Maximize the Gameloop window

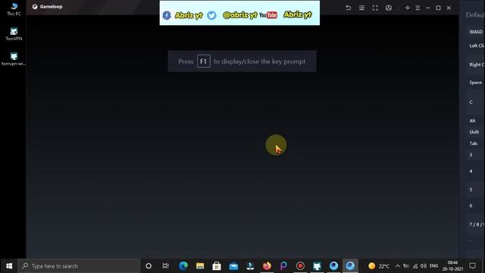[x=438, y=8]
